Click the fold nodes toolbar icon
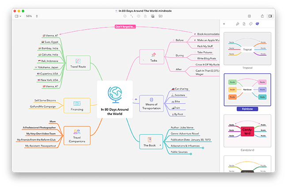 point(161,16)
